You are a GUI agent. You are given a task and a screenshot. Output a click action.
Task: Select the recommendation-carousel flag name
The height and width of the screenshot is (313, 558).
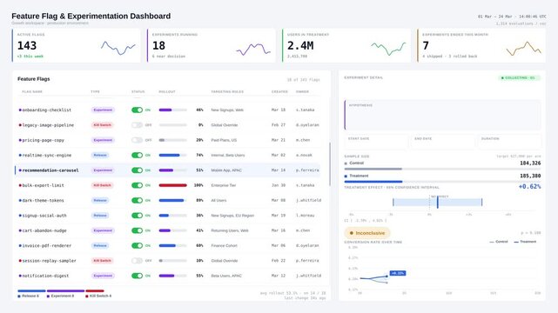pos(50,170)
